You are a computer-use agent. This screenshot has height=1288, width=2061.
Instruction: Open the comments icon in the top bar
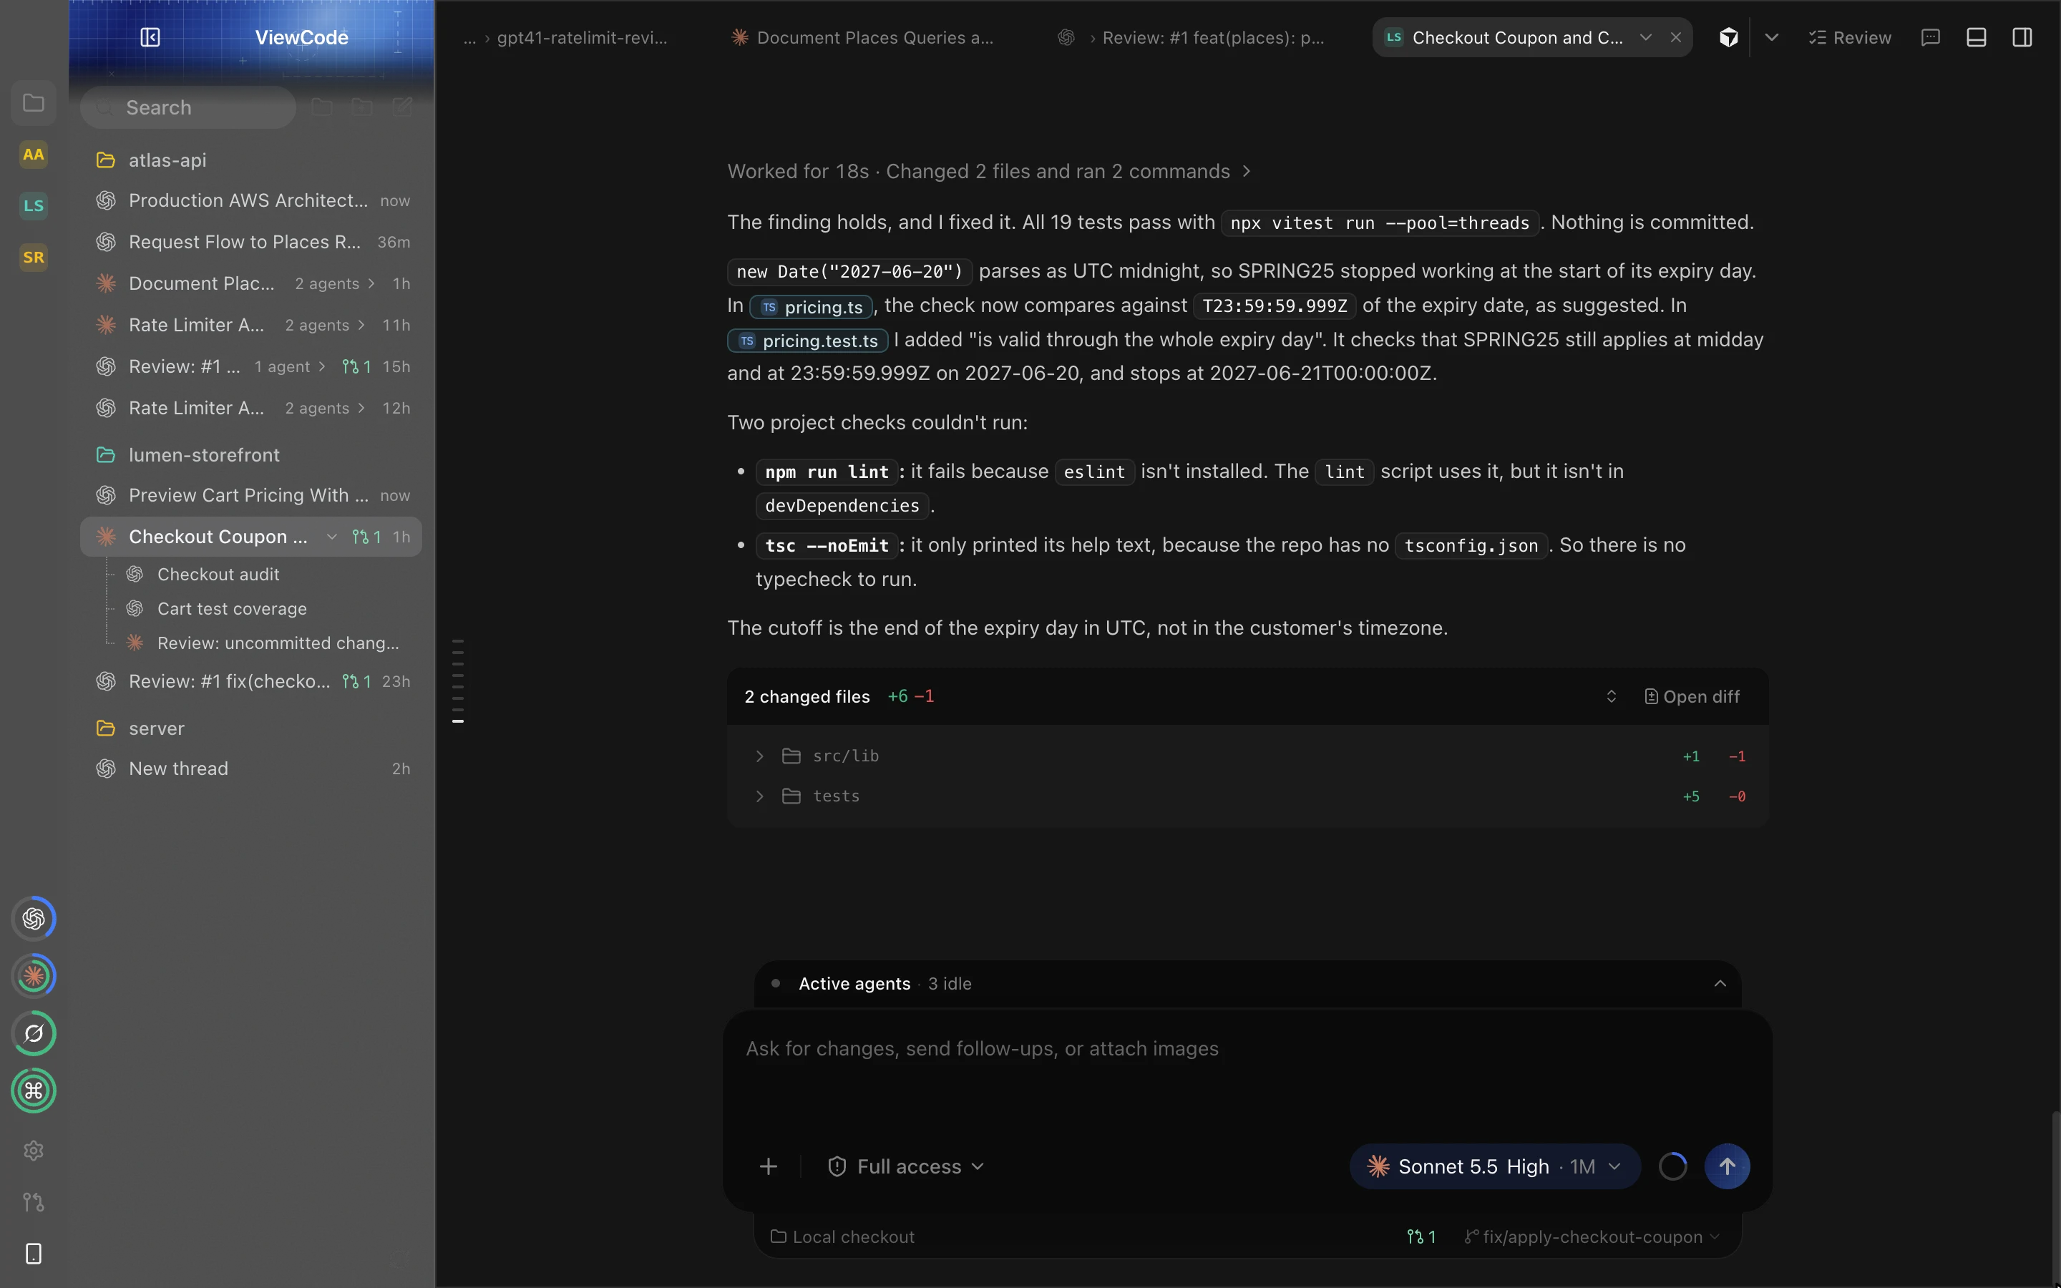1931,37
